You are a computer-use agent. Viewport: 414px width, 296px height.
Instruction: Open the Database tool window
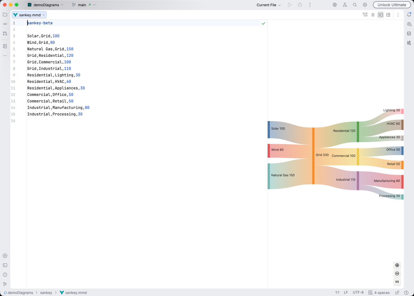409,33
